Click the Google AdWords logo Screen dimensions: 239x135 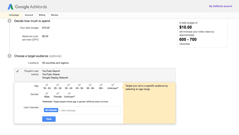[27, 7]
